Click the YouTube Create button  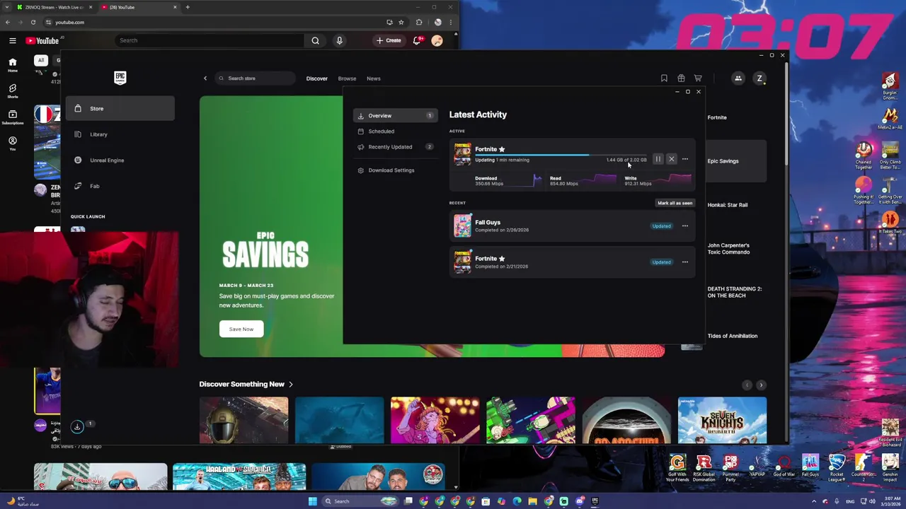[x=389, y=40]
